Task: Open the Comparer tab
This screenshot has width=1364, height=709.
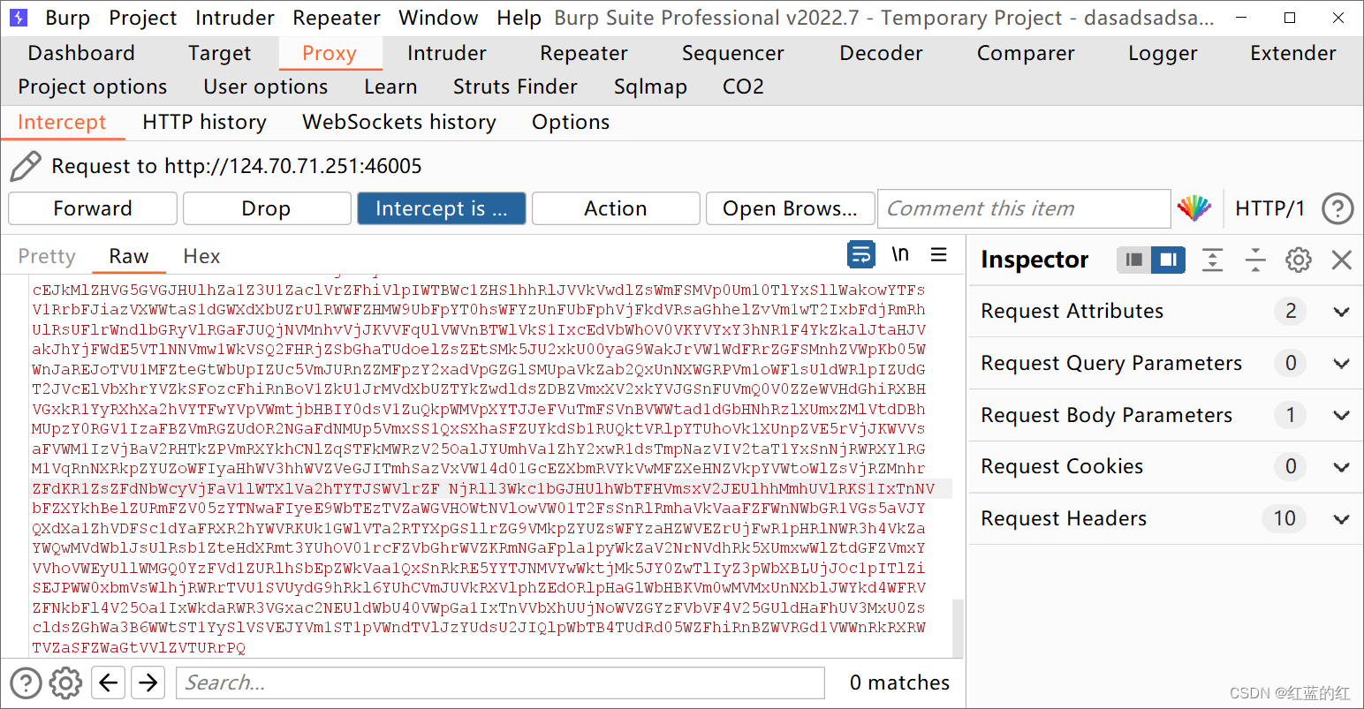Action: click(1026, 53)
